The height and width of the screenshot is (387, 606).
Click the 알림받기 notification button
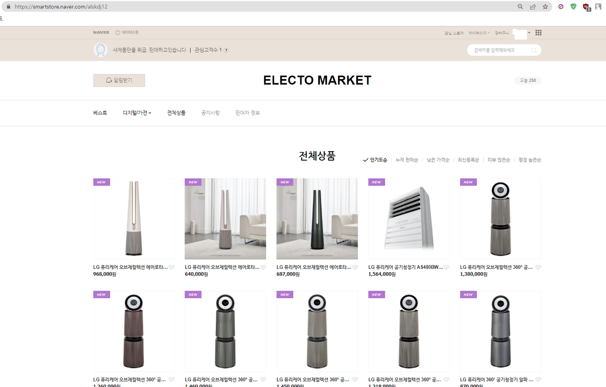pos(119,80)
